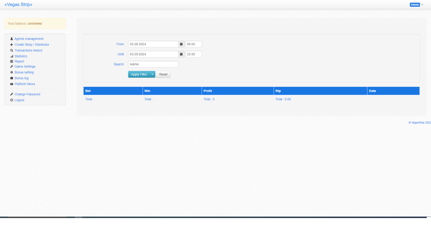Click the plus icon beside Create Shop / Distributor
Viewport: 431px width, 235px height.
(x=11, y=44)
